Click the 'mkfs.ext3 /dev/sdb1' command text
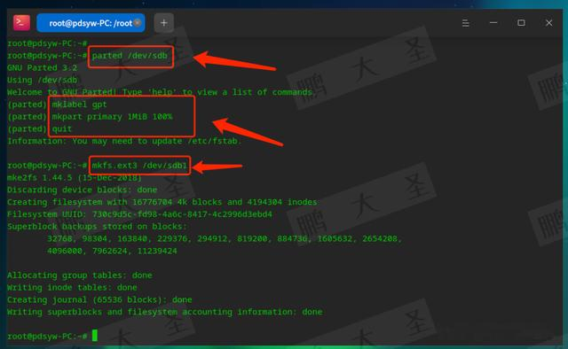 pyautogui.click(x=139, y=166)
